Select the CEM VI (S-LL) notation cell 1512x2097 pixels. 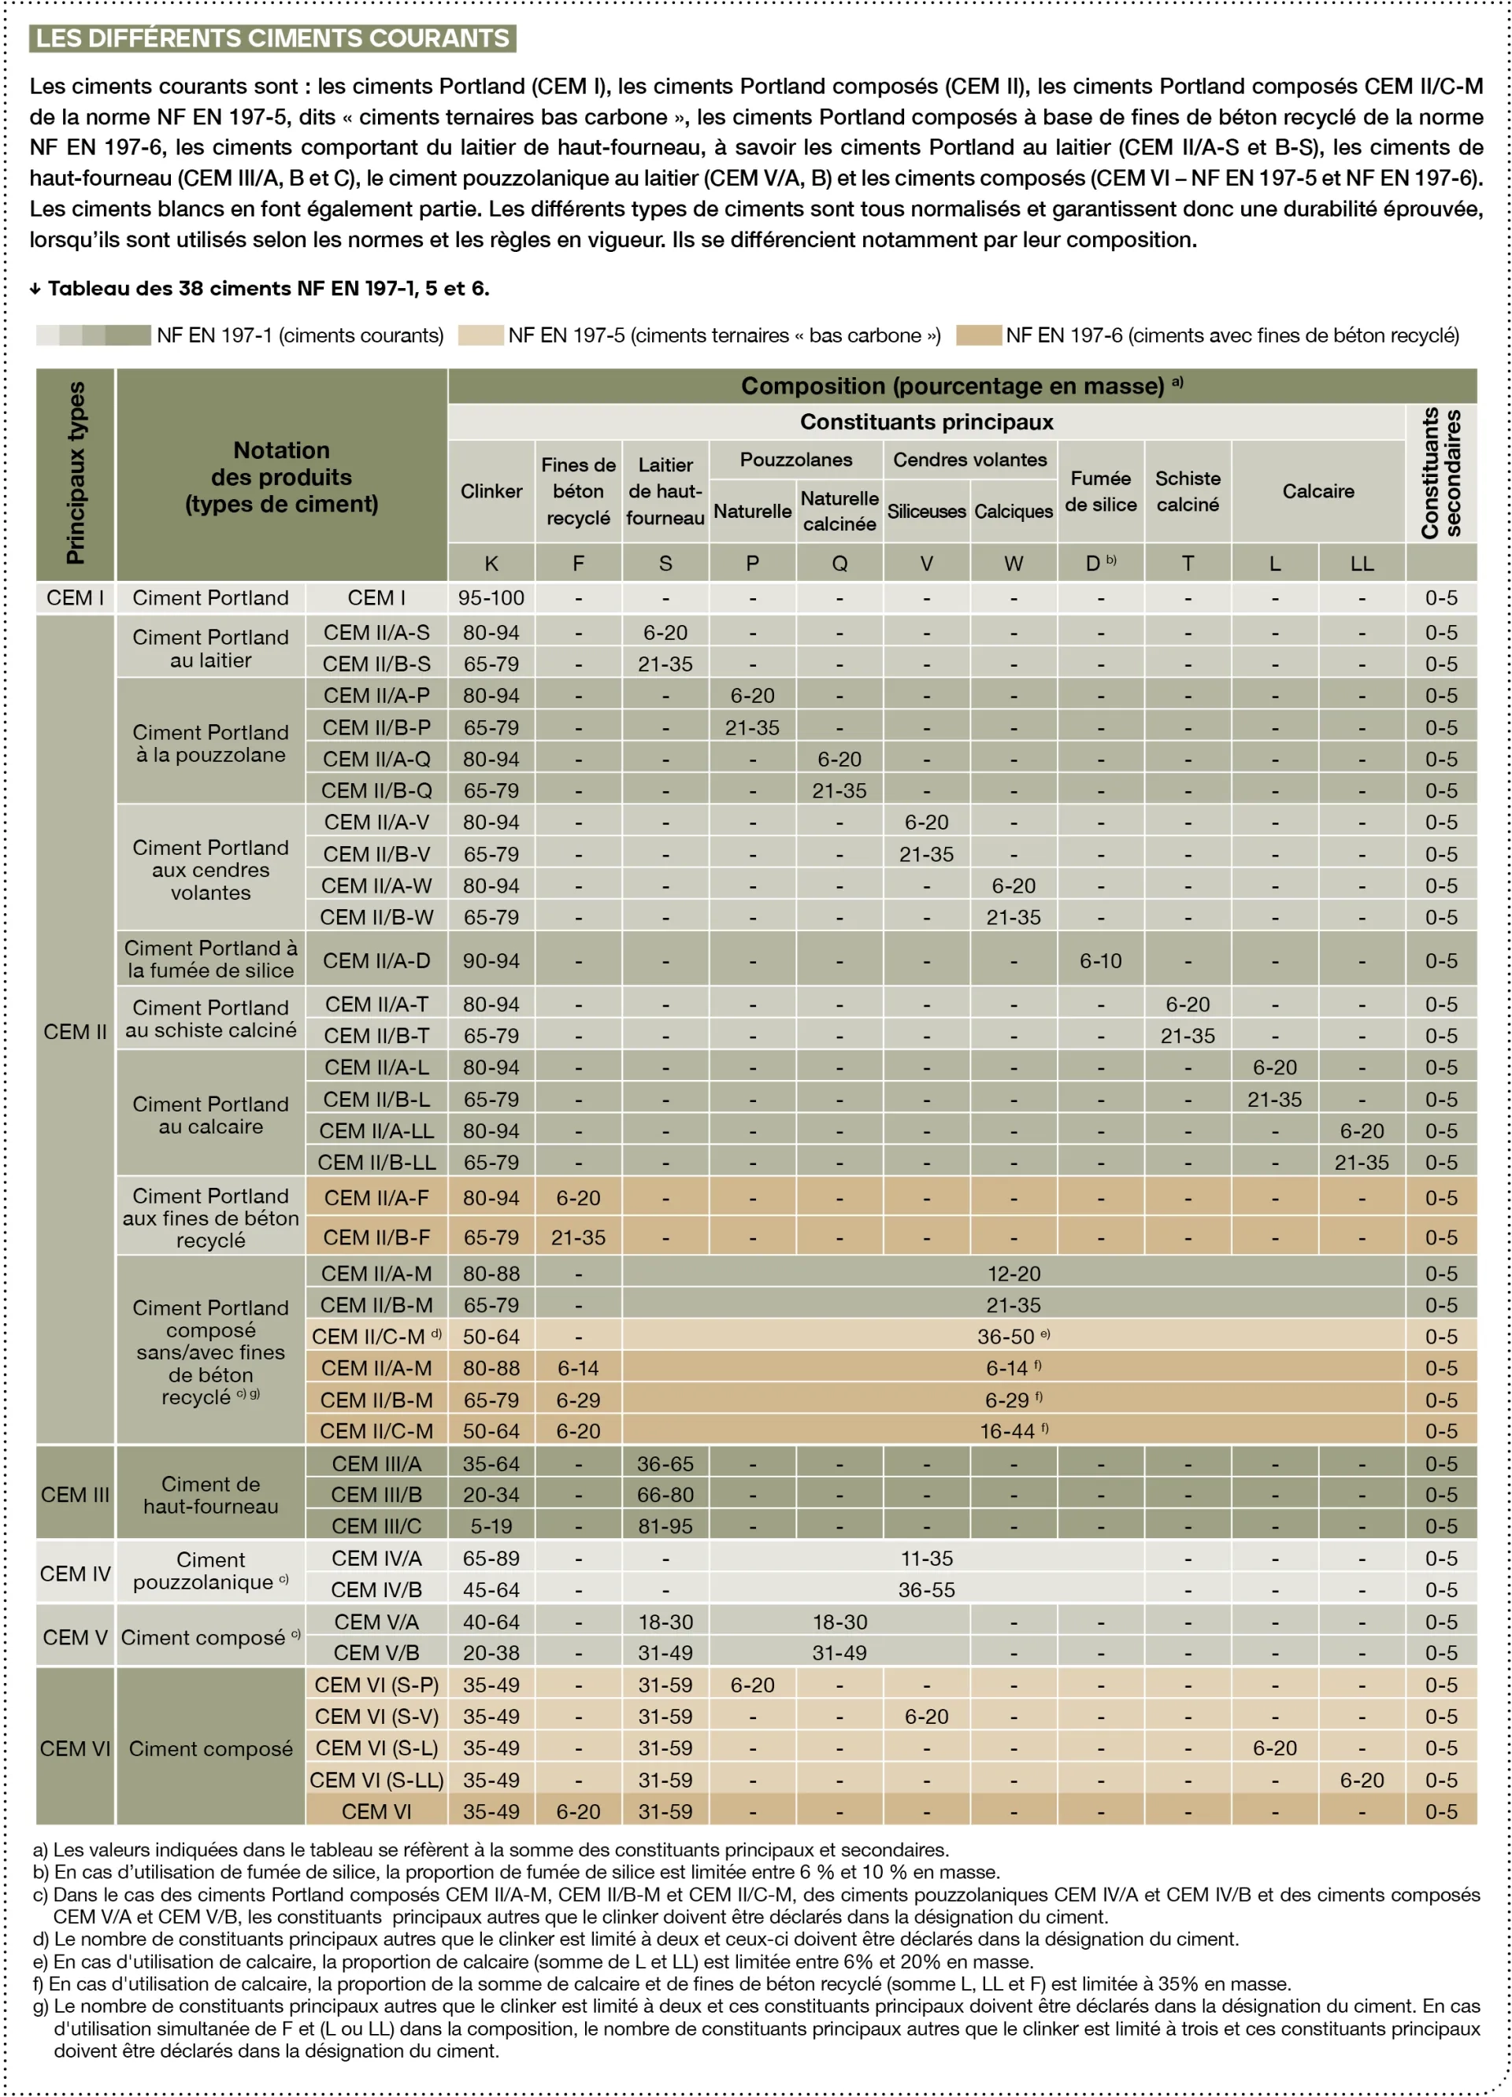coord(376,1780)
